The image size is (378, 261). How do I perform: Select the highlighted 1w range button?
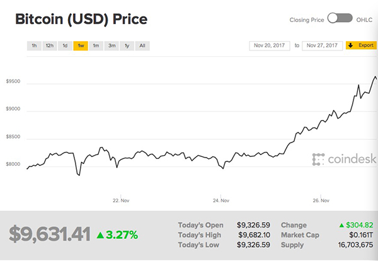coord(80,45)
